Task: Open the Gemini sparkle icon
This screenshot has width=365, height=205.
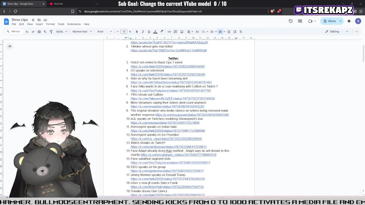Action: [349, 21]
